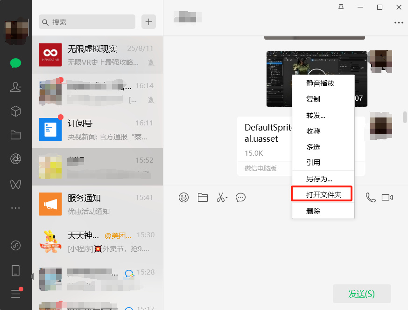Click the 服务通知 orange megaphone avatar

[x=50, y=204]
